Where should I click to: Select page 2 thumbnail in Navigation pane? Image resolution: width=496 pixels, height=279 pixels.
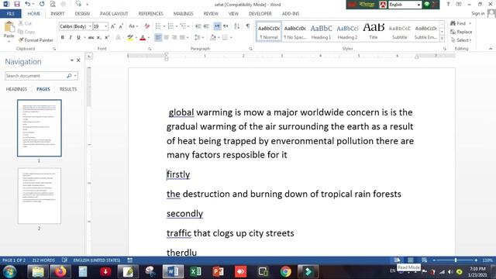[40, 196]
